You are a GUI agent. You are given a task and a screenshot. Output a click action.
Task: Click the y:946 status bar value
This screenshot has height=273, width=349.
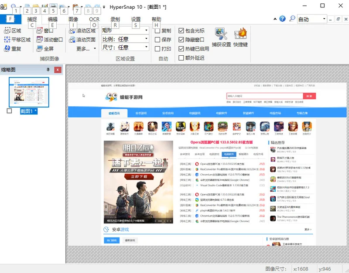[325, 269]
